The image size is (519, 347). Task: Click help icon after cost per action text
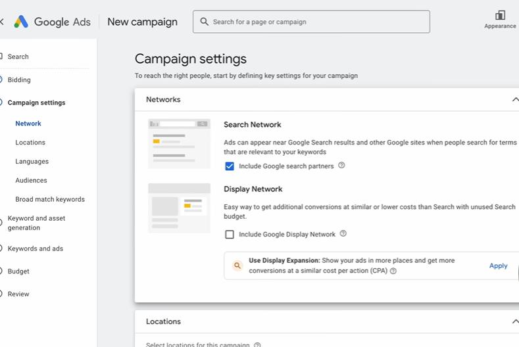click(x=393, y=271)
